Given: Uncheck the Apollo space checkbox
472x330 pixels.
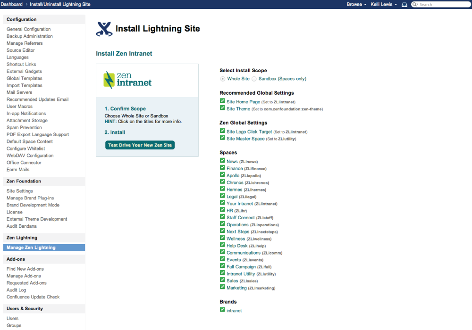Looking at the screenshot, I should (222, 174).
